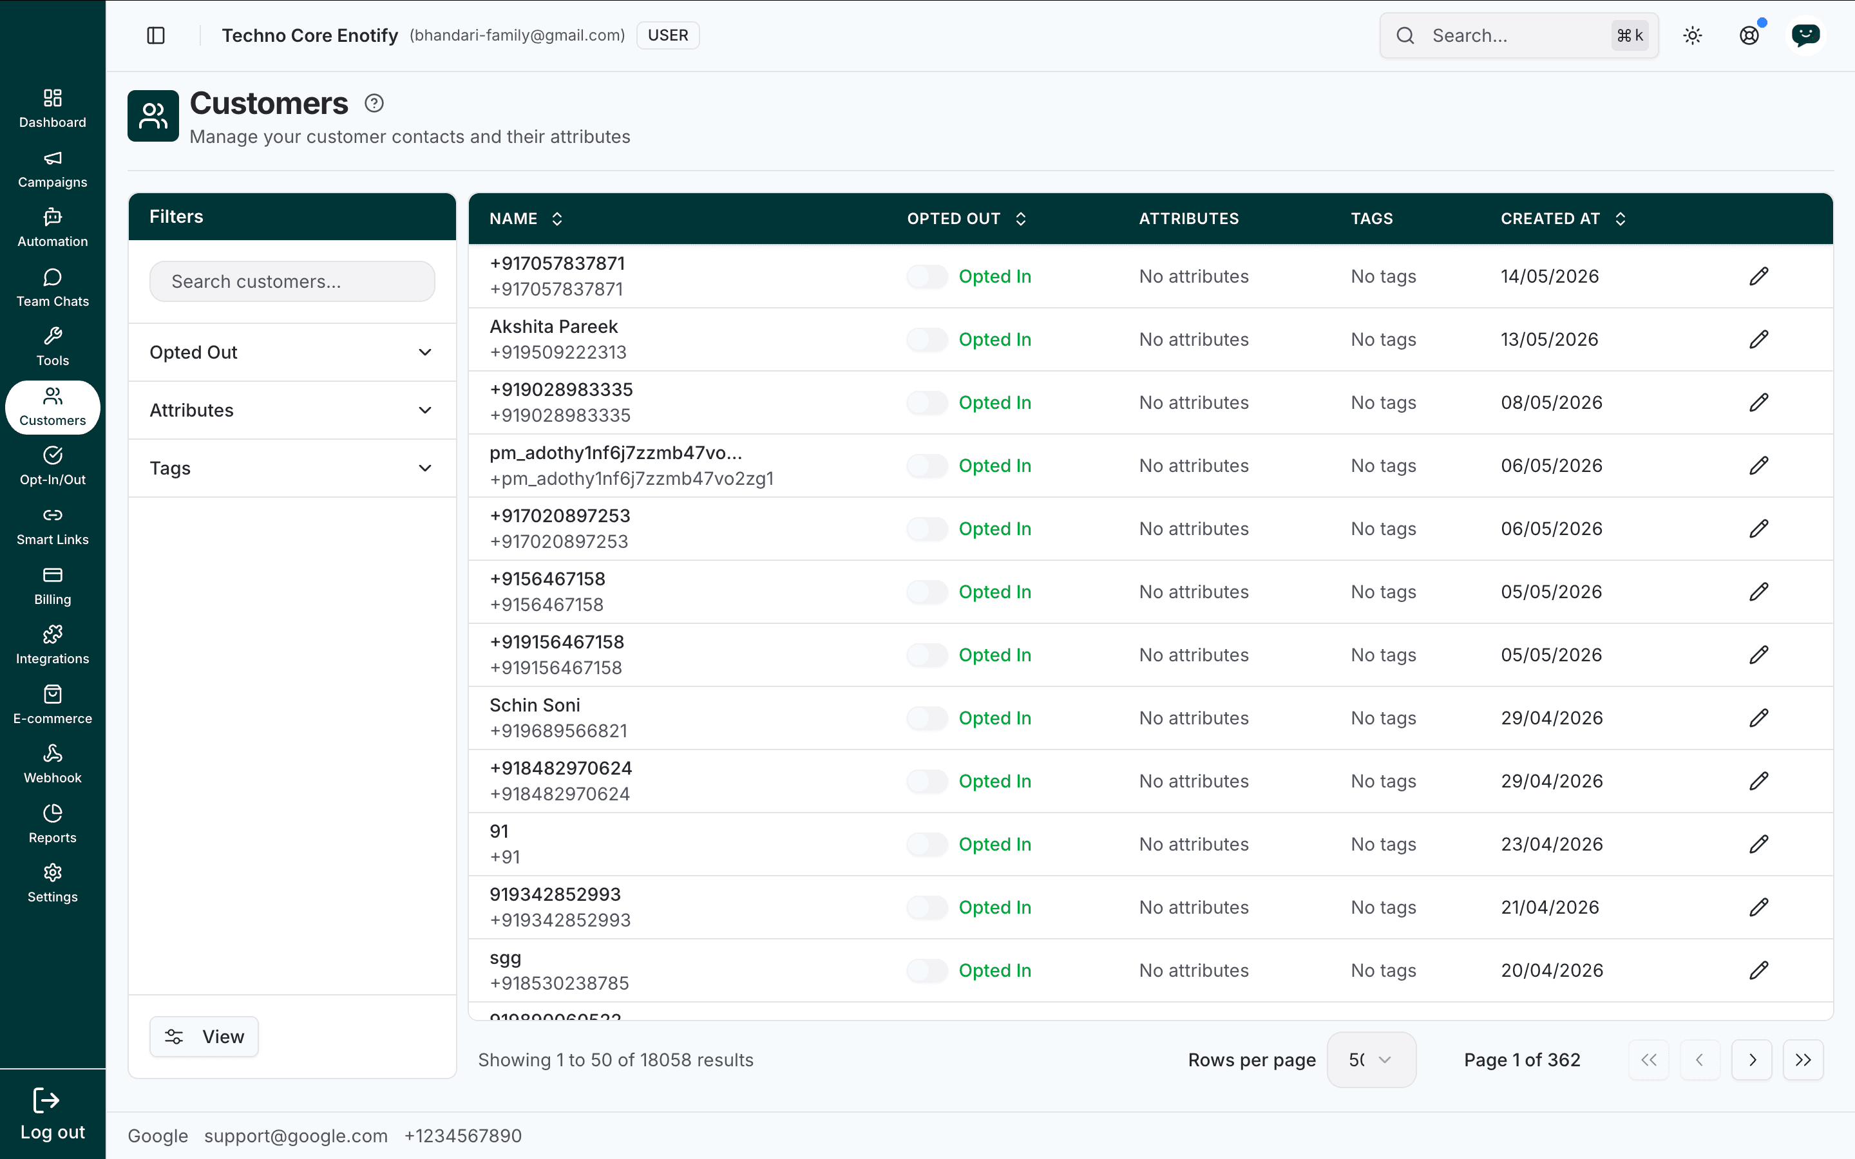This screenshot has width=1855, height=1159.
Task: Toggle opt-out switch for +9156467158
Action: (x=927, y=592)
